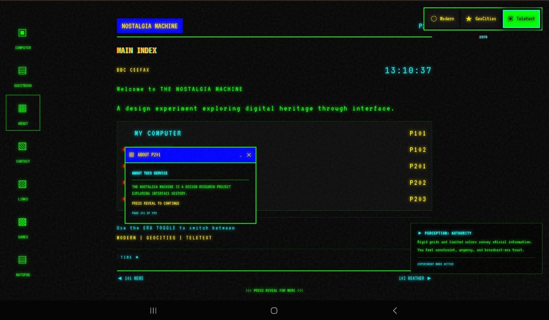The height and width of the screenshot is (320, 549).
Task: Open page P102 link
Action: click(x=418, y=150)
